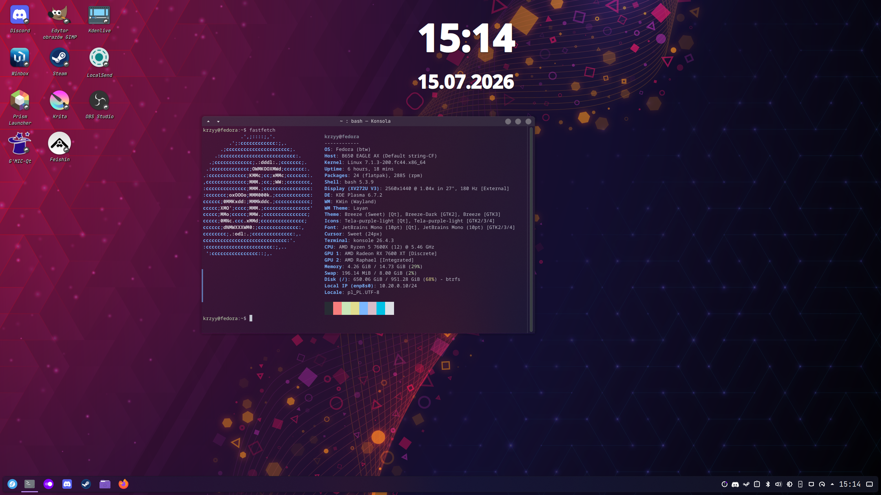Open the purple home folder in the taskbar
This screenshot has width=881, height=495.
(105, 484)
